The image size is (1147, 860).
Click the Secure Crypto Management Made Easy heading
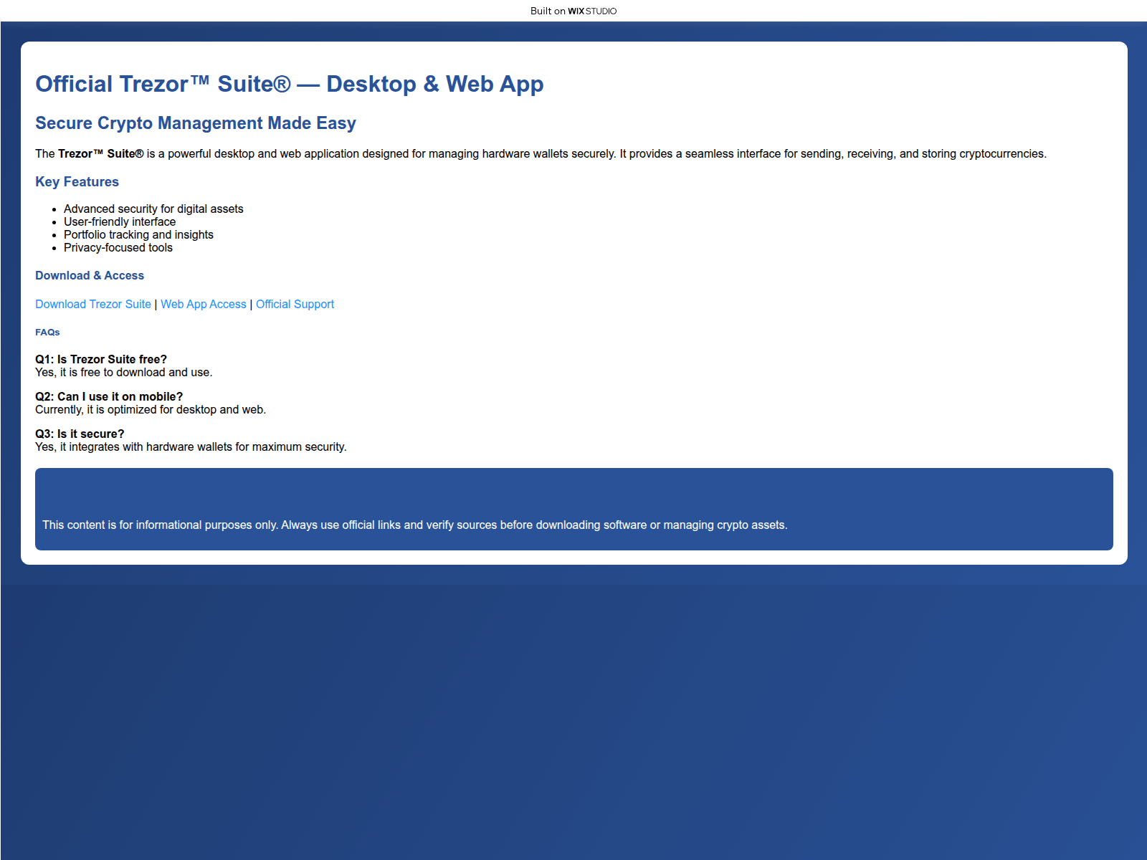(x=196, y=123)
